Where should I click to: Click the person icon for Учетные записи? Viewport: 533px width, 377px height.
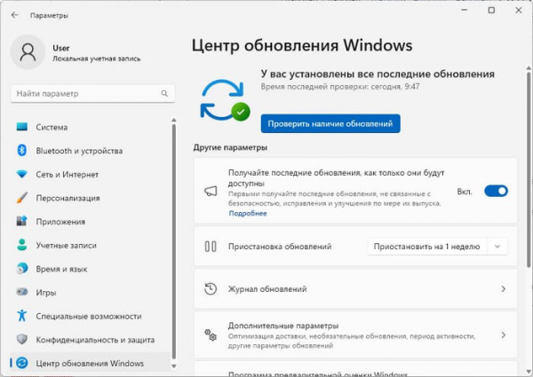tap(22, 245)
